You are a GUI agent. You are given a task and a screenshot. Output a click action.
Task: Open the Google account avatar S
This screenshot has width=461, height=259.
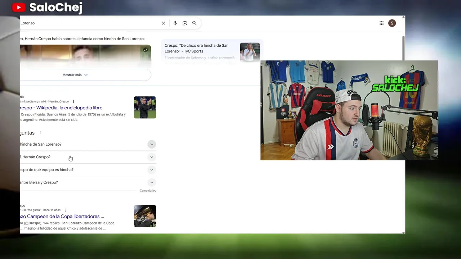[x=392, y=23]
